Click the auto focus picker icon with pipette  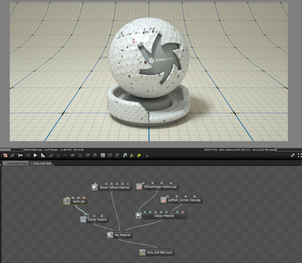coord(51,155)
